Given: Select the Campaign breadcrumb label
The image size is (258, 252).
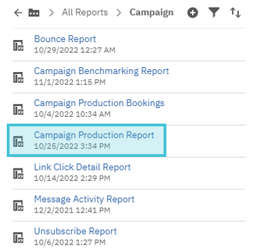Looking at the screenshot, I should click(151, 13).
